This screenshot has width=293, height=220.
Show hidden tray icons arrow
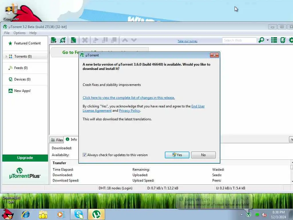pos(241,215)
